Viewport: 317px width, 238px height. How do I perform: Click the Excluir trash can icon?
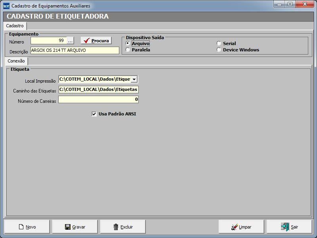116,227
